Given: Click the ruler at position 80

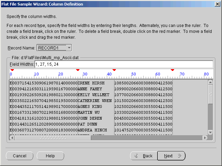Looking at the screenshot, I should tap(206, 74).
